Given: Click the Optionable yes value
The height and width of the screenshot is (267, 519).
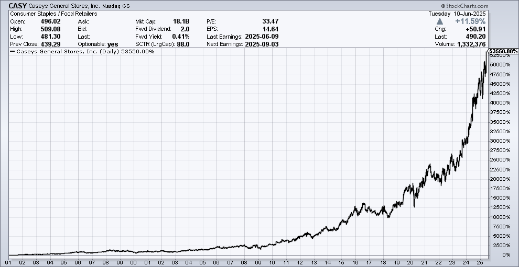Looking at the screenshot, I should 113,44.
